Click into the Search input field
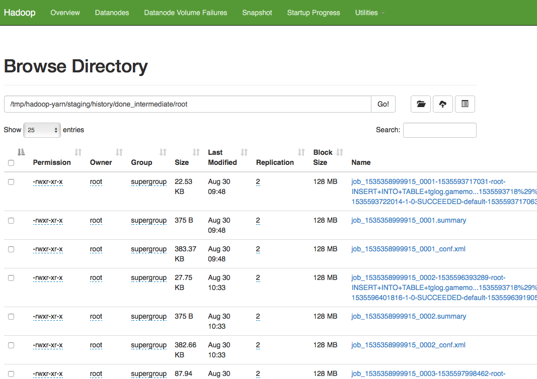 [439, 130]
